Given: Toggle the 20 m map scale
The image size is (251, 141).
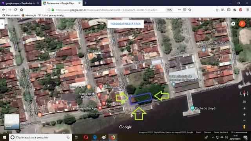Looking at the screenshot, I should coord(239,132).
